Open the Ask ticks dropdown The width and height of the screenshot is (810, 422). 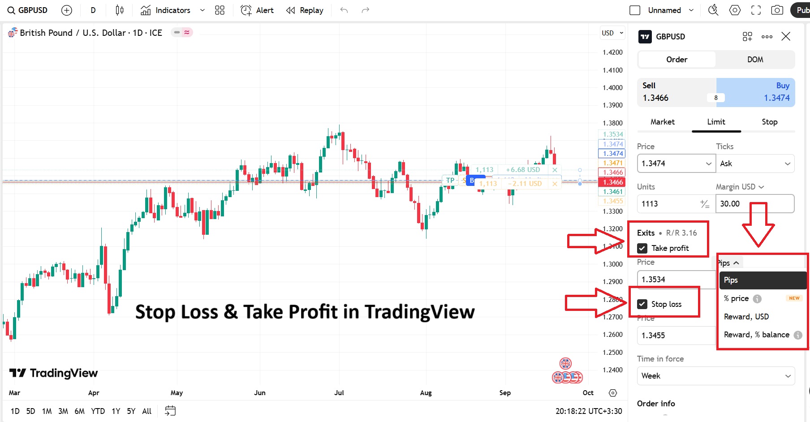pyautogui.click(x=755, y=164)
